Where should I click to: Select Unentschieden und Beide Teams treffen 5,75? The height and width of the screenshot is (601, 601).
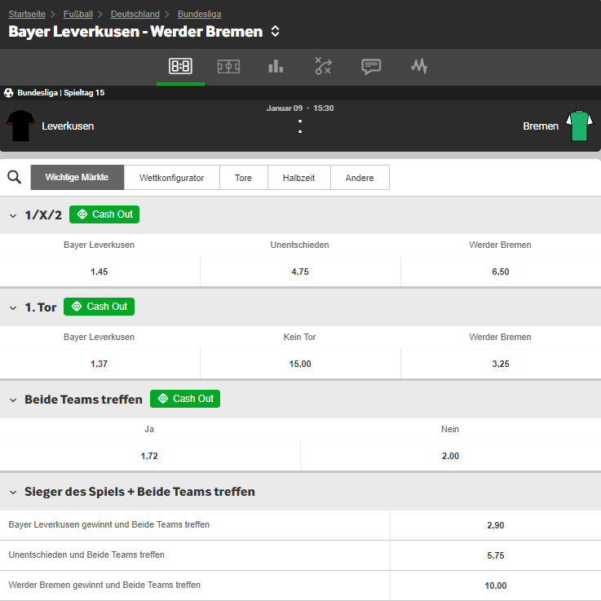(x=496, y=555)
